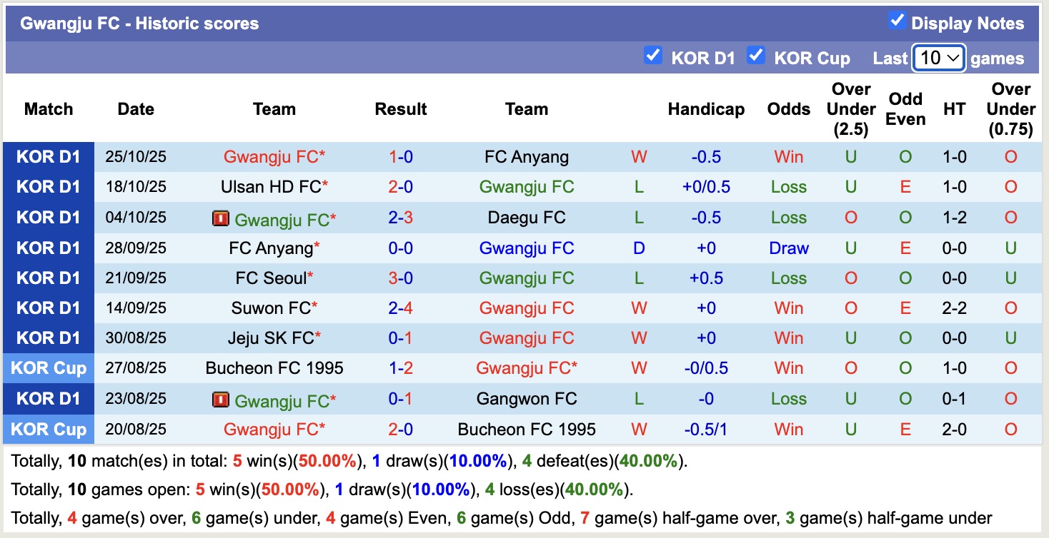The width and height of the screenshot is (1049, 538).
Task: Open the Last games number dropdown
Action: point(939,57)
